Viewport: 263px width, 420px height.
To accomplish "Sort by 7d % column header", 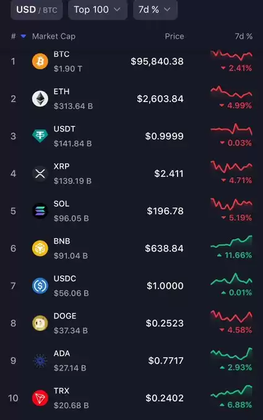I will tap(243, 36).
